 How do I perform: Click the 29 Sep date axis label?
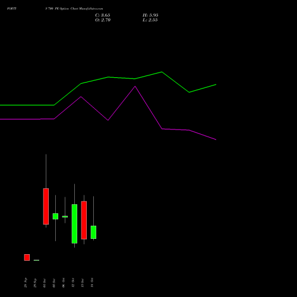tap(35, 283)
